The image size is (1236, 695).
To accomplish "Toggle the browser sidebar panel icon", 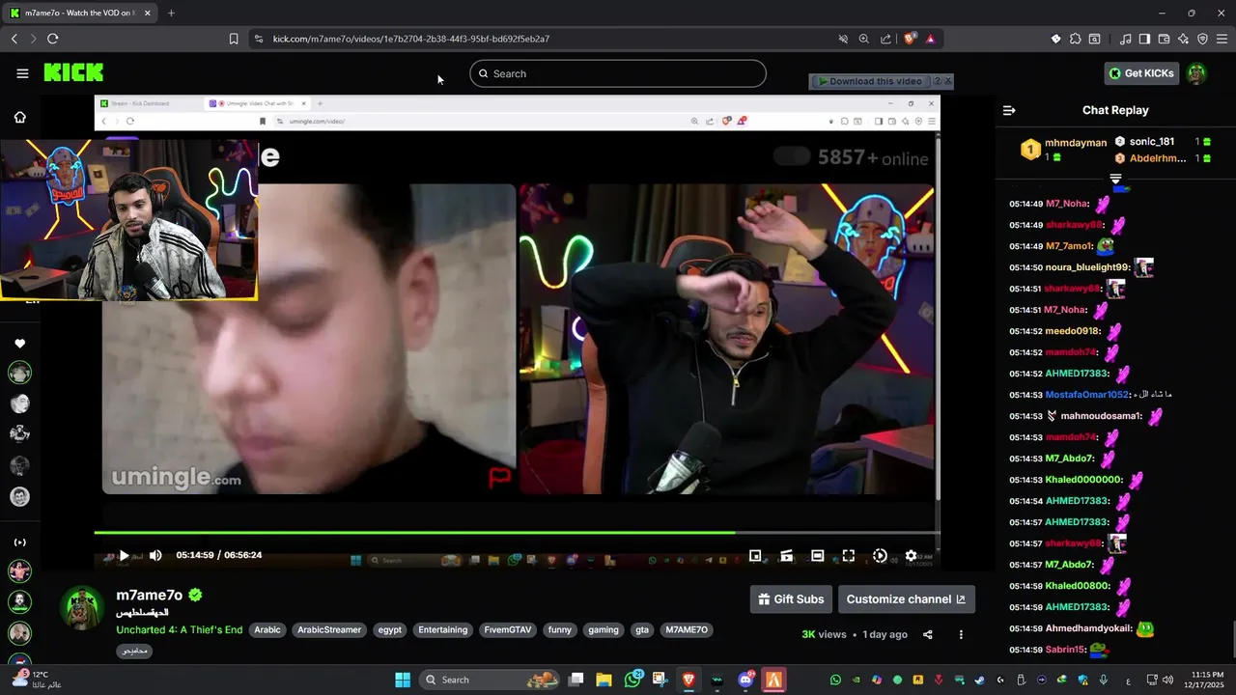I will click(1144, 39).
